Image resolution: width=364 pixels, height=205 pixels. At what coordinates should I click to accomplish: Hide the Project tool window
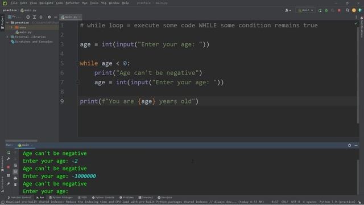tap(56, 17)
